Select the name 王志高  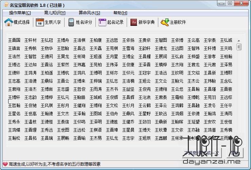pos(14,81)
